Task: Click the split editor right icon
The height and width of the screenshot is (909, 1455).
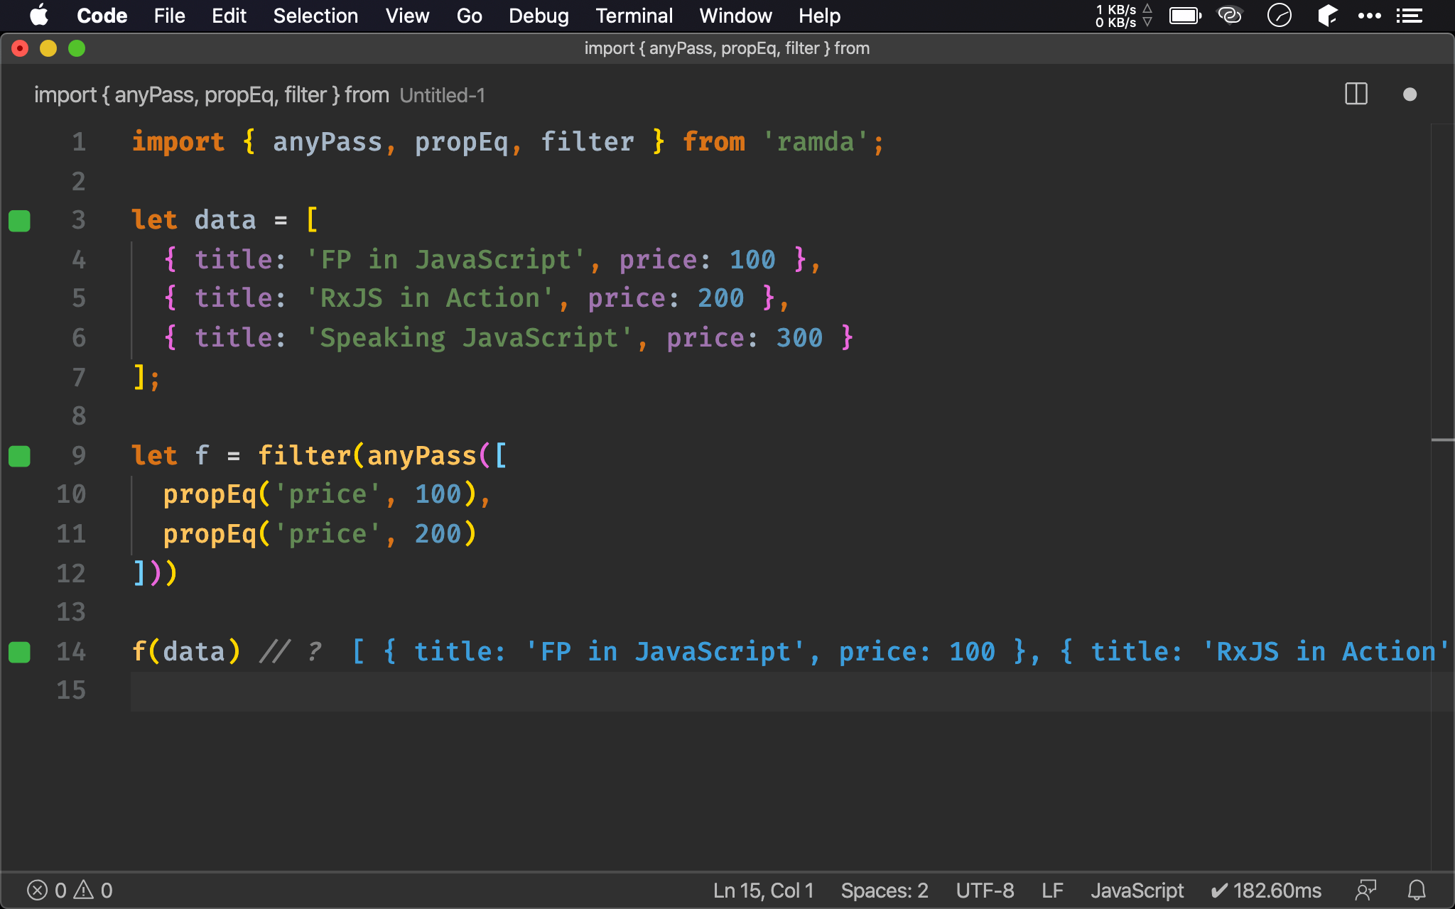Action: [x=1356, y=94]
